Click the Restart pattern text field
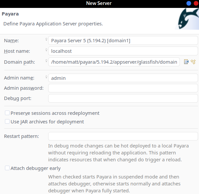Viewport: 199px width, 194px height. click(x=123, y=136)
